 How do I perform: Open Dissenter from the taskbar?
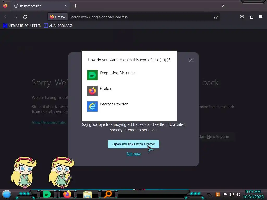tap(47, 194)
